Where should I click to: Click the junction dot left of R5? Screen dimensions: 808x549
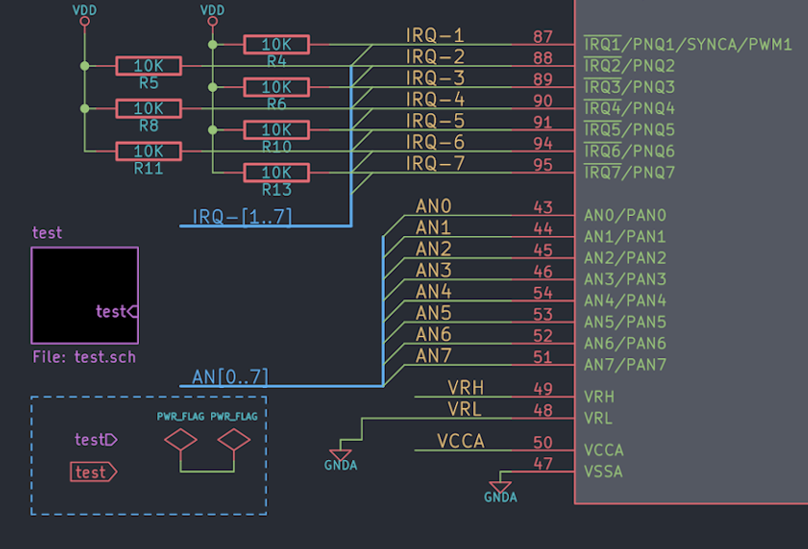coord(84,66)
